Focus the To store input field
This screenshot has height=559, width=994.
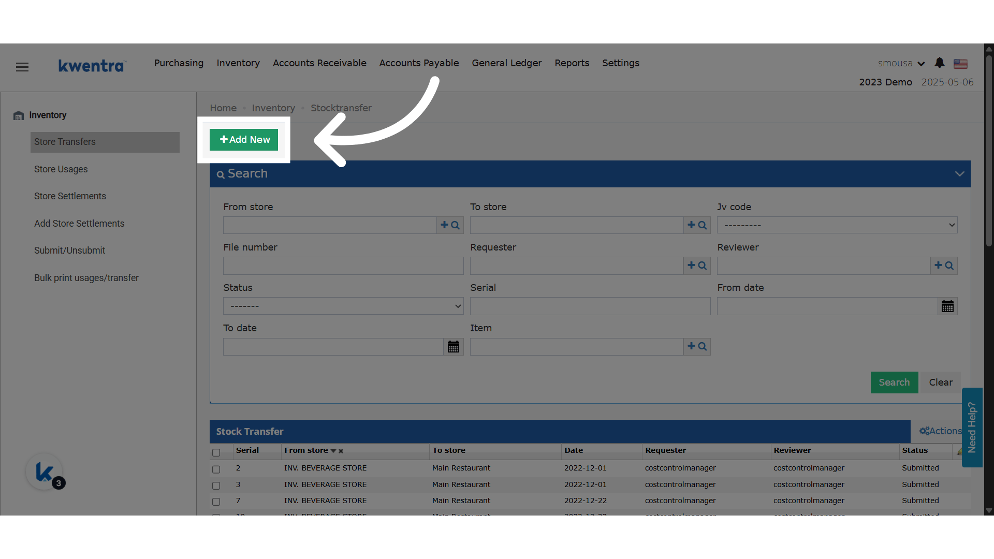tap(577, 225)
